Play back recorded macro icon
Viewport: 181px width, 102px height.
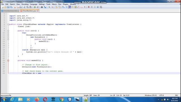[95, 7]
